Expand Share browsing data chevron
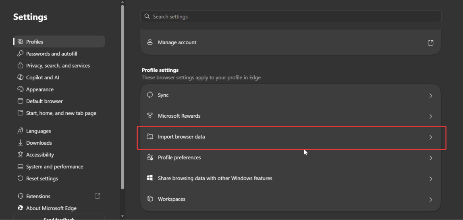The image size is (463, 220). click(x=431, y=178)
